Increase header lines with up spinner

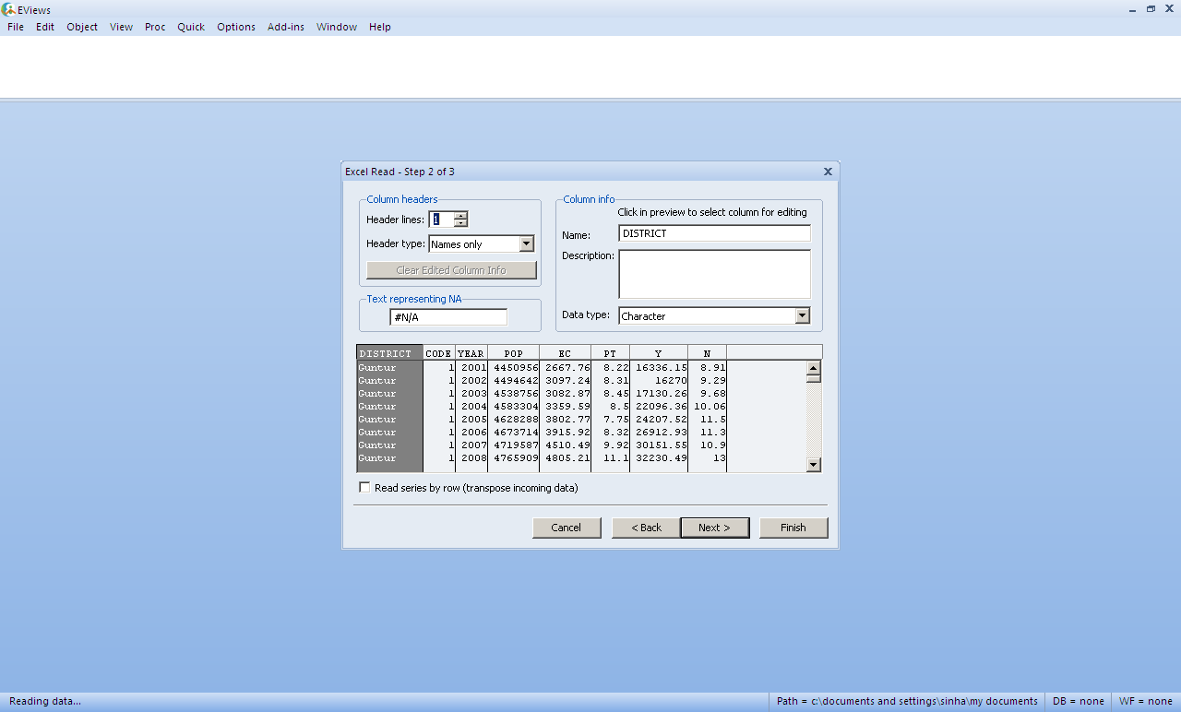[460, 216]
